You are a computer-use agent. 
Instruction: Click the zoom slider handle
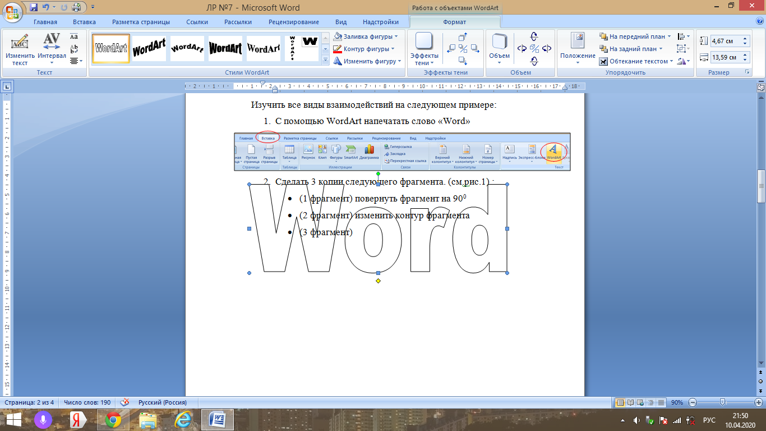(x=722, y=402)
